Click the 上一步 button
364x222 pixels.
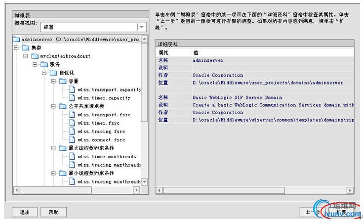pyautogui.click(x=312, y=212)
